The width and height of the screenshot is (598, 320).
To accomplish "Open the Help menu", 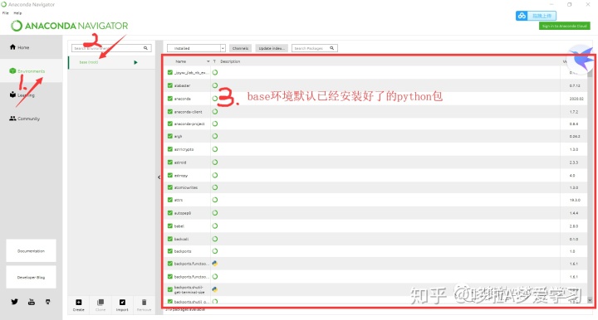I will pos(17,13).
